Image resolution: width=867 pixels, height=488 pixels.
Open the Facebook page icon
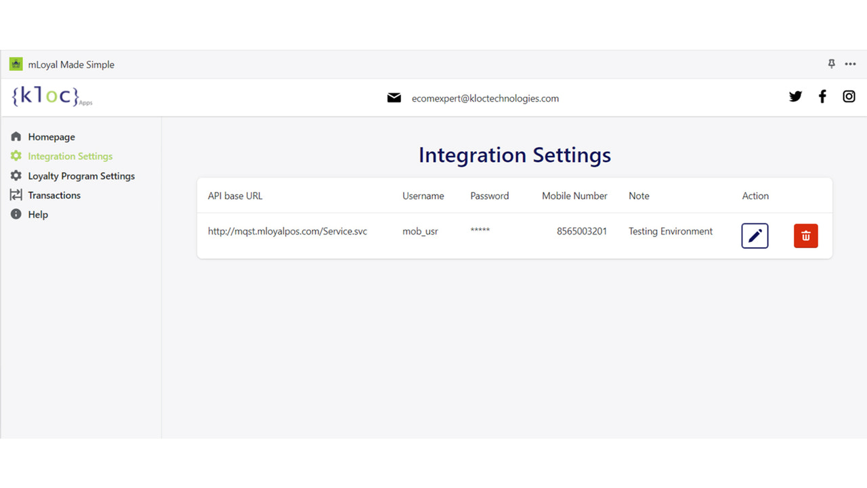click(822, 96)
